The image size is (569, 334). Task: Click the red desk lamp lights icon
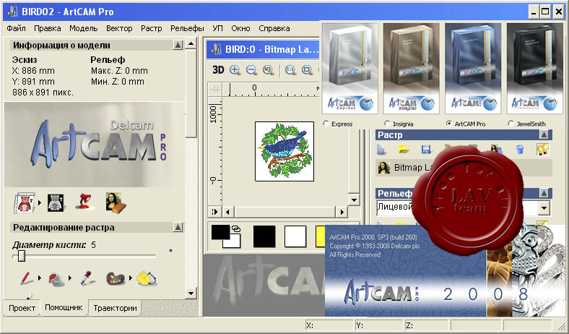pos(85,202)
